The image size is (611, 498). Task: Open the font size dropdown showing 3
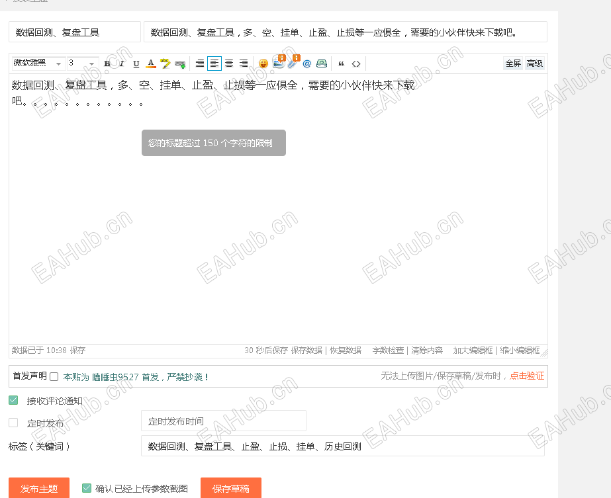[81, 63]
